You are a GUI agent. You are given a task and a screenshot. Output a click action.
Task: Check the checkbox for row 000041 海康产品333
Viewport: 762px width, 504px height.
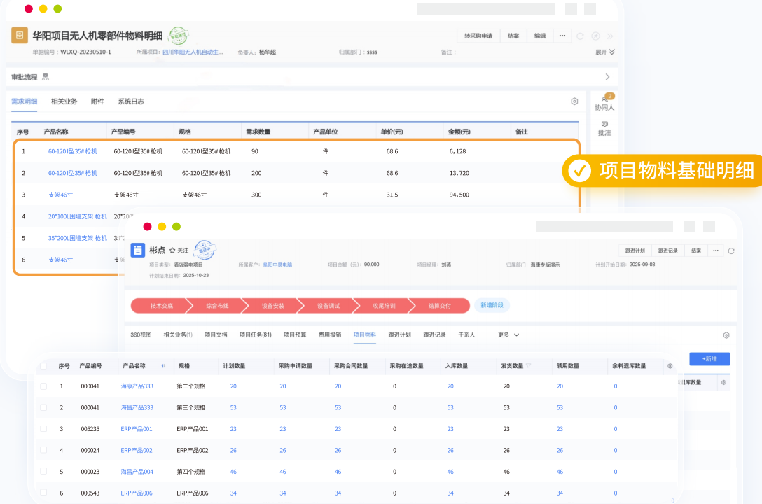pyautogui.click(x=43, y=386)
